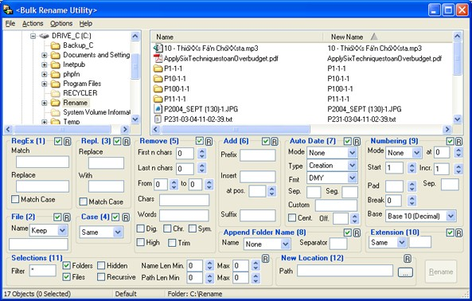Open the Base 10 (Decimal) dropdown

451,216
